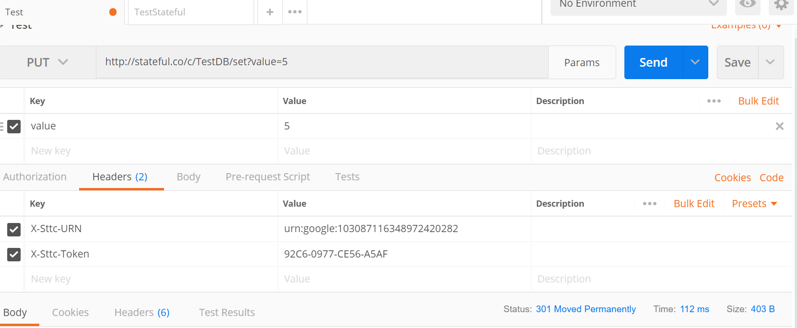Expand Send button dropdown arrow

point(695,62)
